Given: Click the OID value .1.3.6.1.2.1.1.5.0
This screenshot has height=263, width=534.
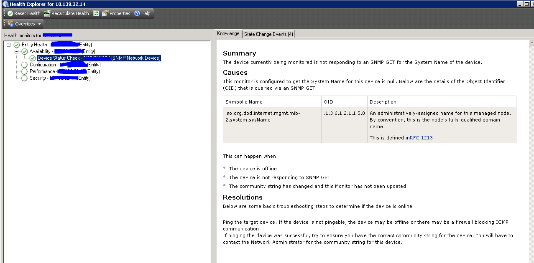Looking at the screenshot, I should pyautogui.click(x=344, y=113).
